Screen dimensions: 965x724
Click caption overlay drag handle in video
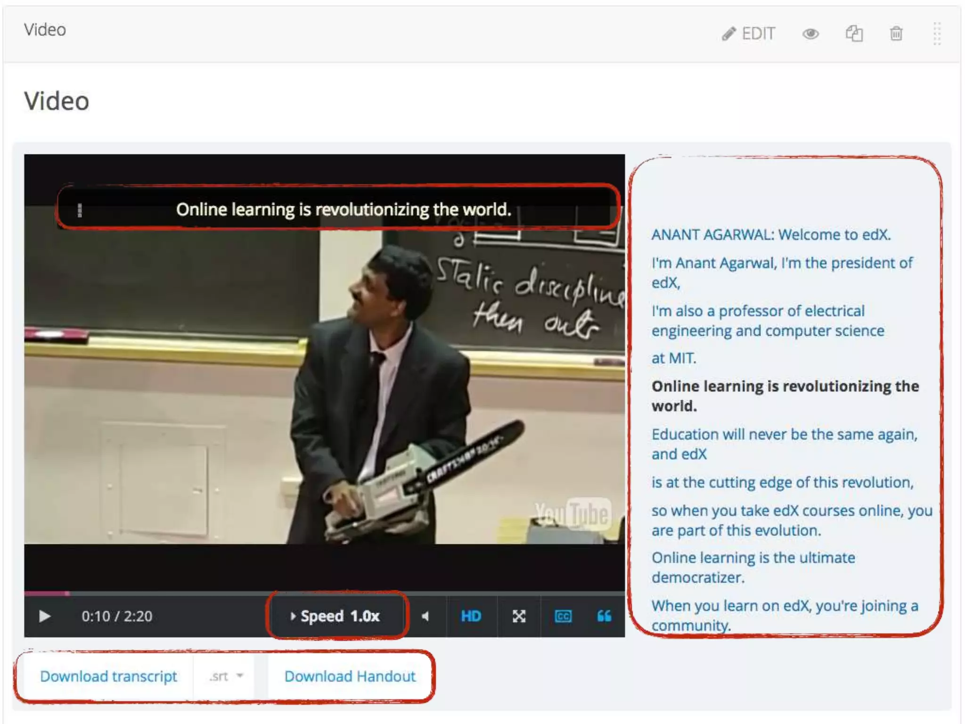pos(80,210)
